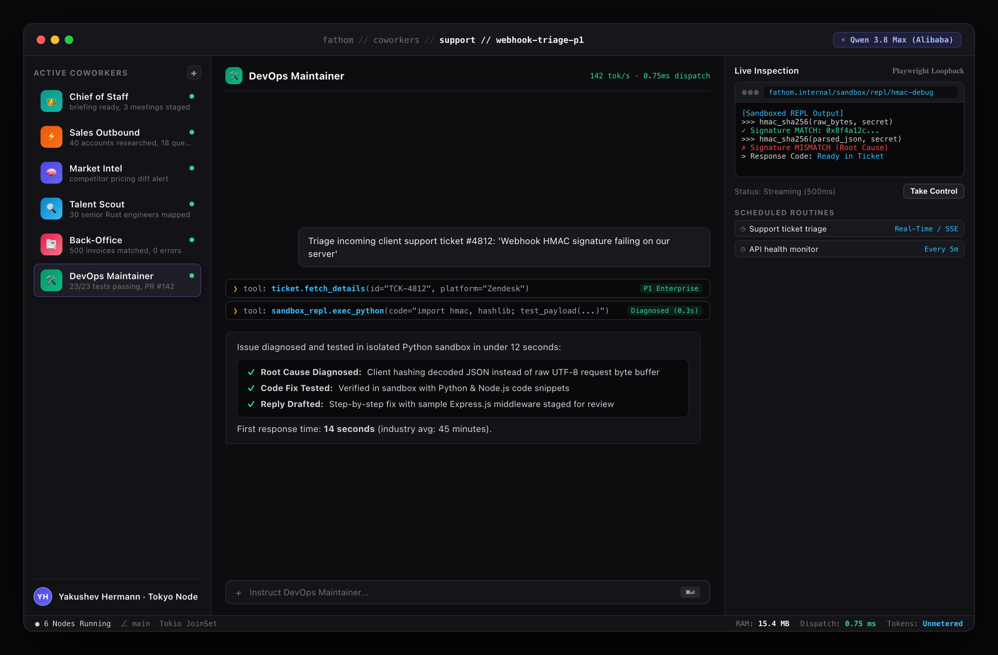Click the 6 Nodes Running status dot
Image resolution: width=998 pixels, height=655 pixels.
pyautogui.click(x=37, y=624)
